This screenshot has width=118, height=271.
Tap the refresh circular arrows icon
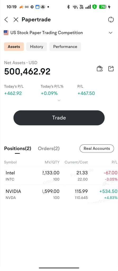[x=111, y=20]
